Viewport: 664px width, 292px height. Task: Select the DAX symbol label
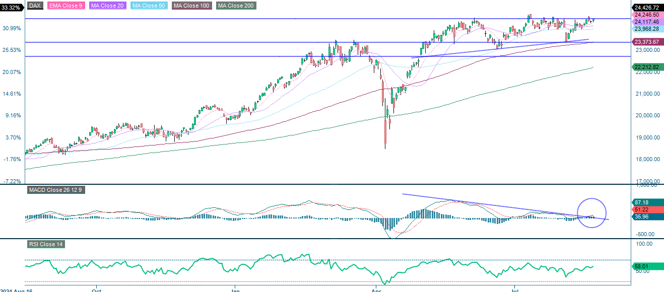[x=34, y=5]
